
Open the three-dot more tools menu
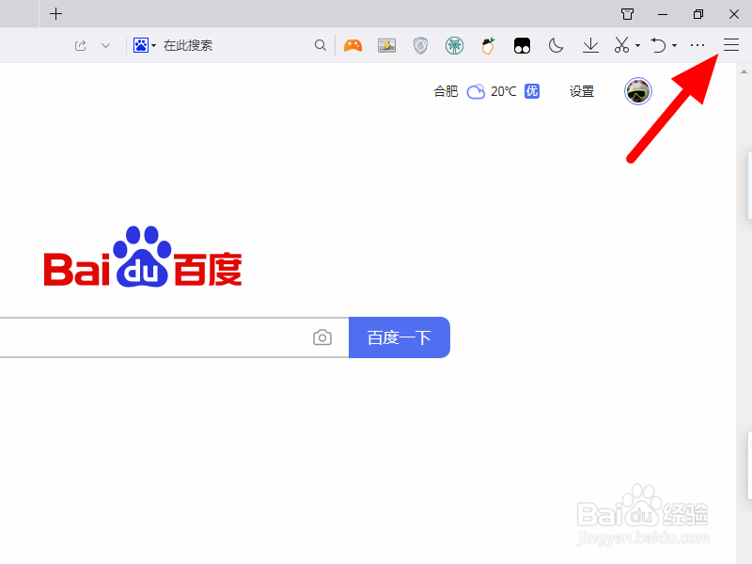pos(697,45)
